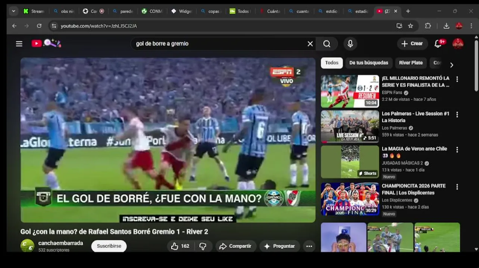The image size is (479, 268).
Task: Switch to the 'CONM' tab
Action: click(x=152, y=11)
